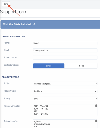Image resolution: width=100 pixels, height=128 pixels.
Task: Open the Priority Low dropdown
Action: coord(65,99)
